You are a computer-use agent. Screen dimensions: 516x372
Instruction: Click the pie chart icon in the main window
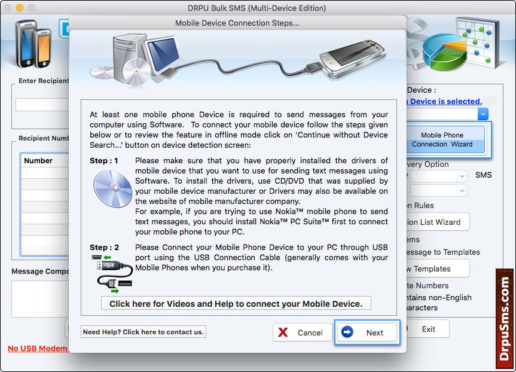[444, 53]
